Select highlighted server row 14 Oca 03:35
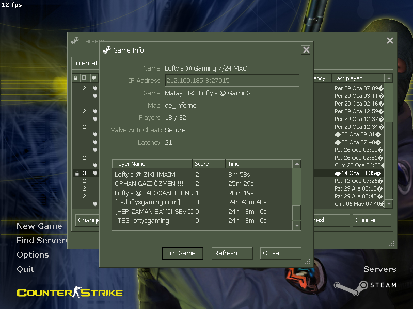413x309 pixels. [x=359, y=173]
